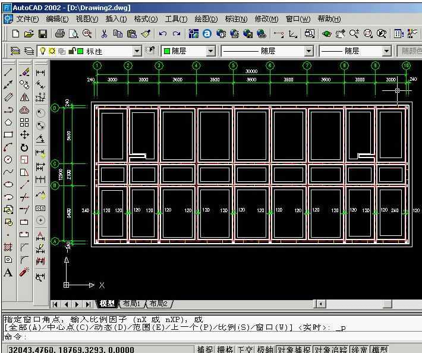
Task: Open the 视图(V) menu
Action: pyautogui.click(x=87, y=19)
